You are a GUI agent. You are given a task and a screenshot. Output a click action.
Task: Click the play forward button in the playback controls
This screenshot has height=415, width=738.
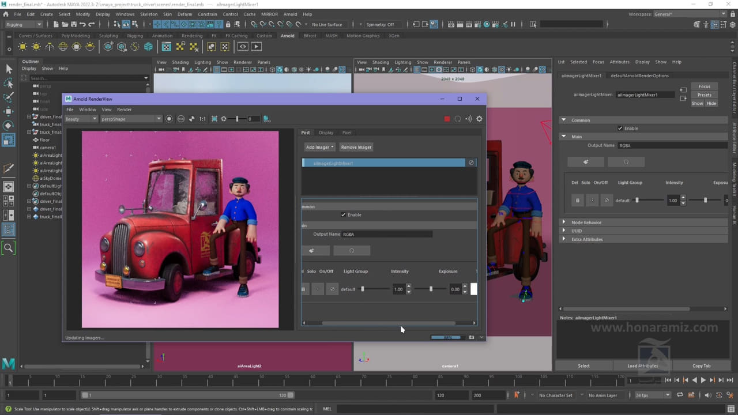coord(703,380)
